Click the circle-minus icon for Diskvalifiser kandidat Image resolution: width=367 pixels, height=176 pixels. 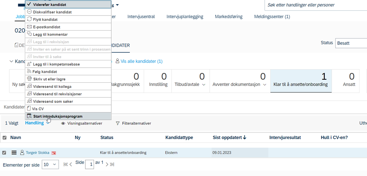tap(29, 12)
